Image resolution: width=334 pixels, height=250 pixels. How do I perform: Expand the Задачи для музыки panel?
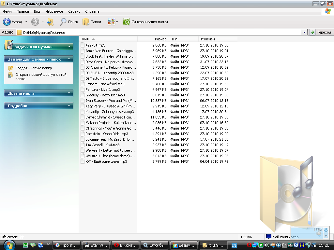(69, 47)
